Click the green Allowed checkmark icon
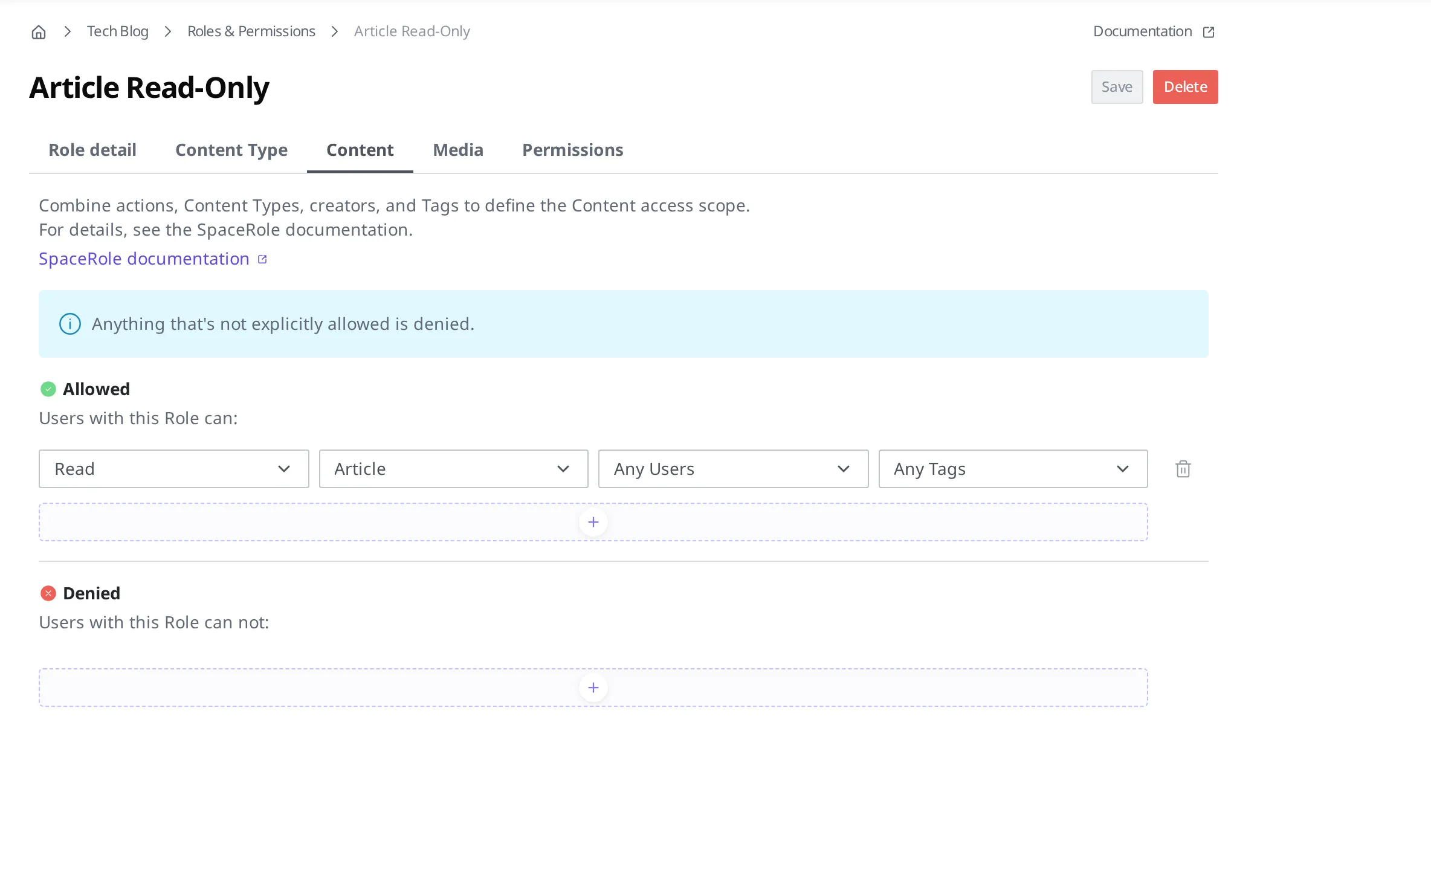The image size is (1431, 870). 48,389
